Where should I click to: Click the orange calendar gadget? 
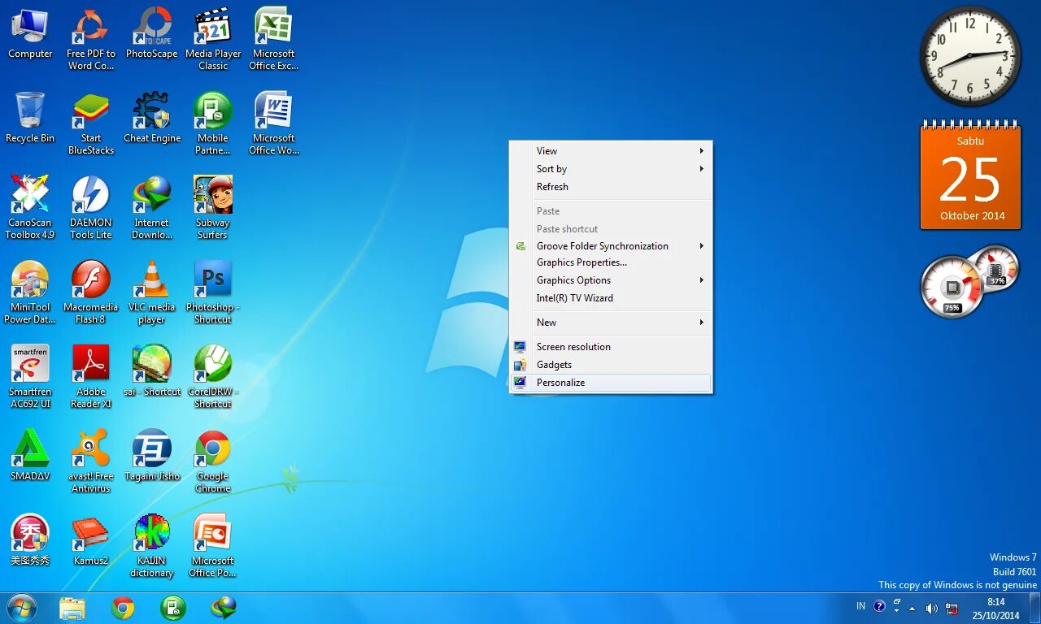[970, 175]
